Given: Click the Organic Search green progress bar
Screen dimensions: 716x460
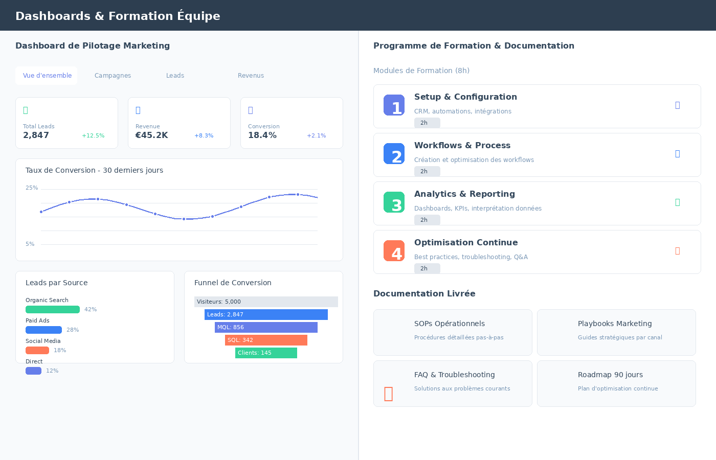Looking at the screenshot, I should [x=53, y=310].
